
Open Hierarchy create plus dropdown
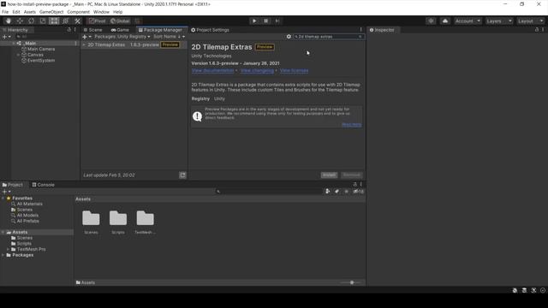pyautogui.click(x=6, y=37)
